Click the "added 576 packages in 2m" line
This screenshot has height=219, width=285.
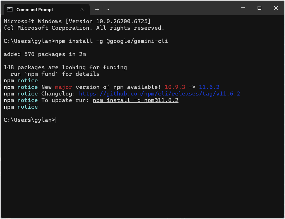45,54
